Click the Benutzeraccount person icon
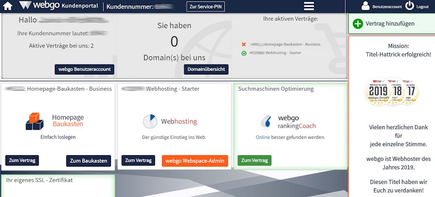Viewport: 435px width, 197px height. tap(365, 6)
